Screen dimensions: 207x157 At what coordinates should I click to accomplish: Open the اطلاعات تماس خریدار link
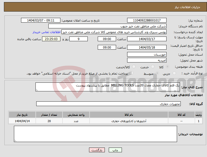(x=46, y=32)
